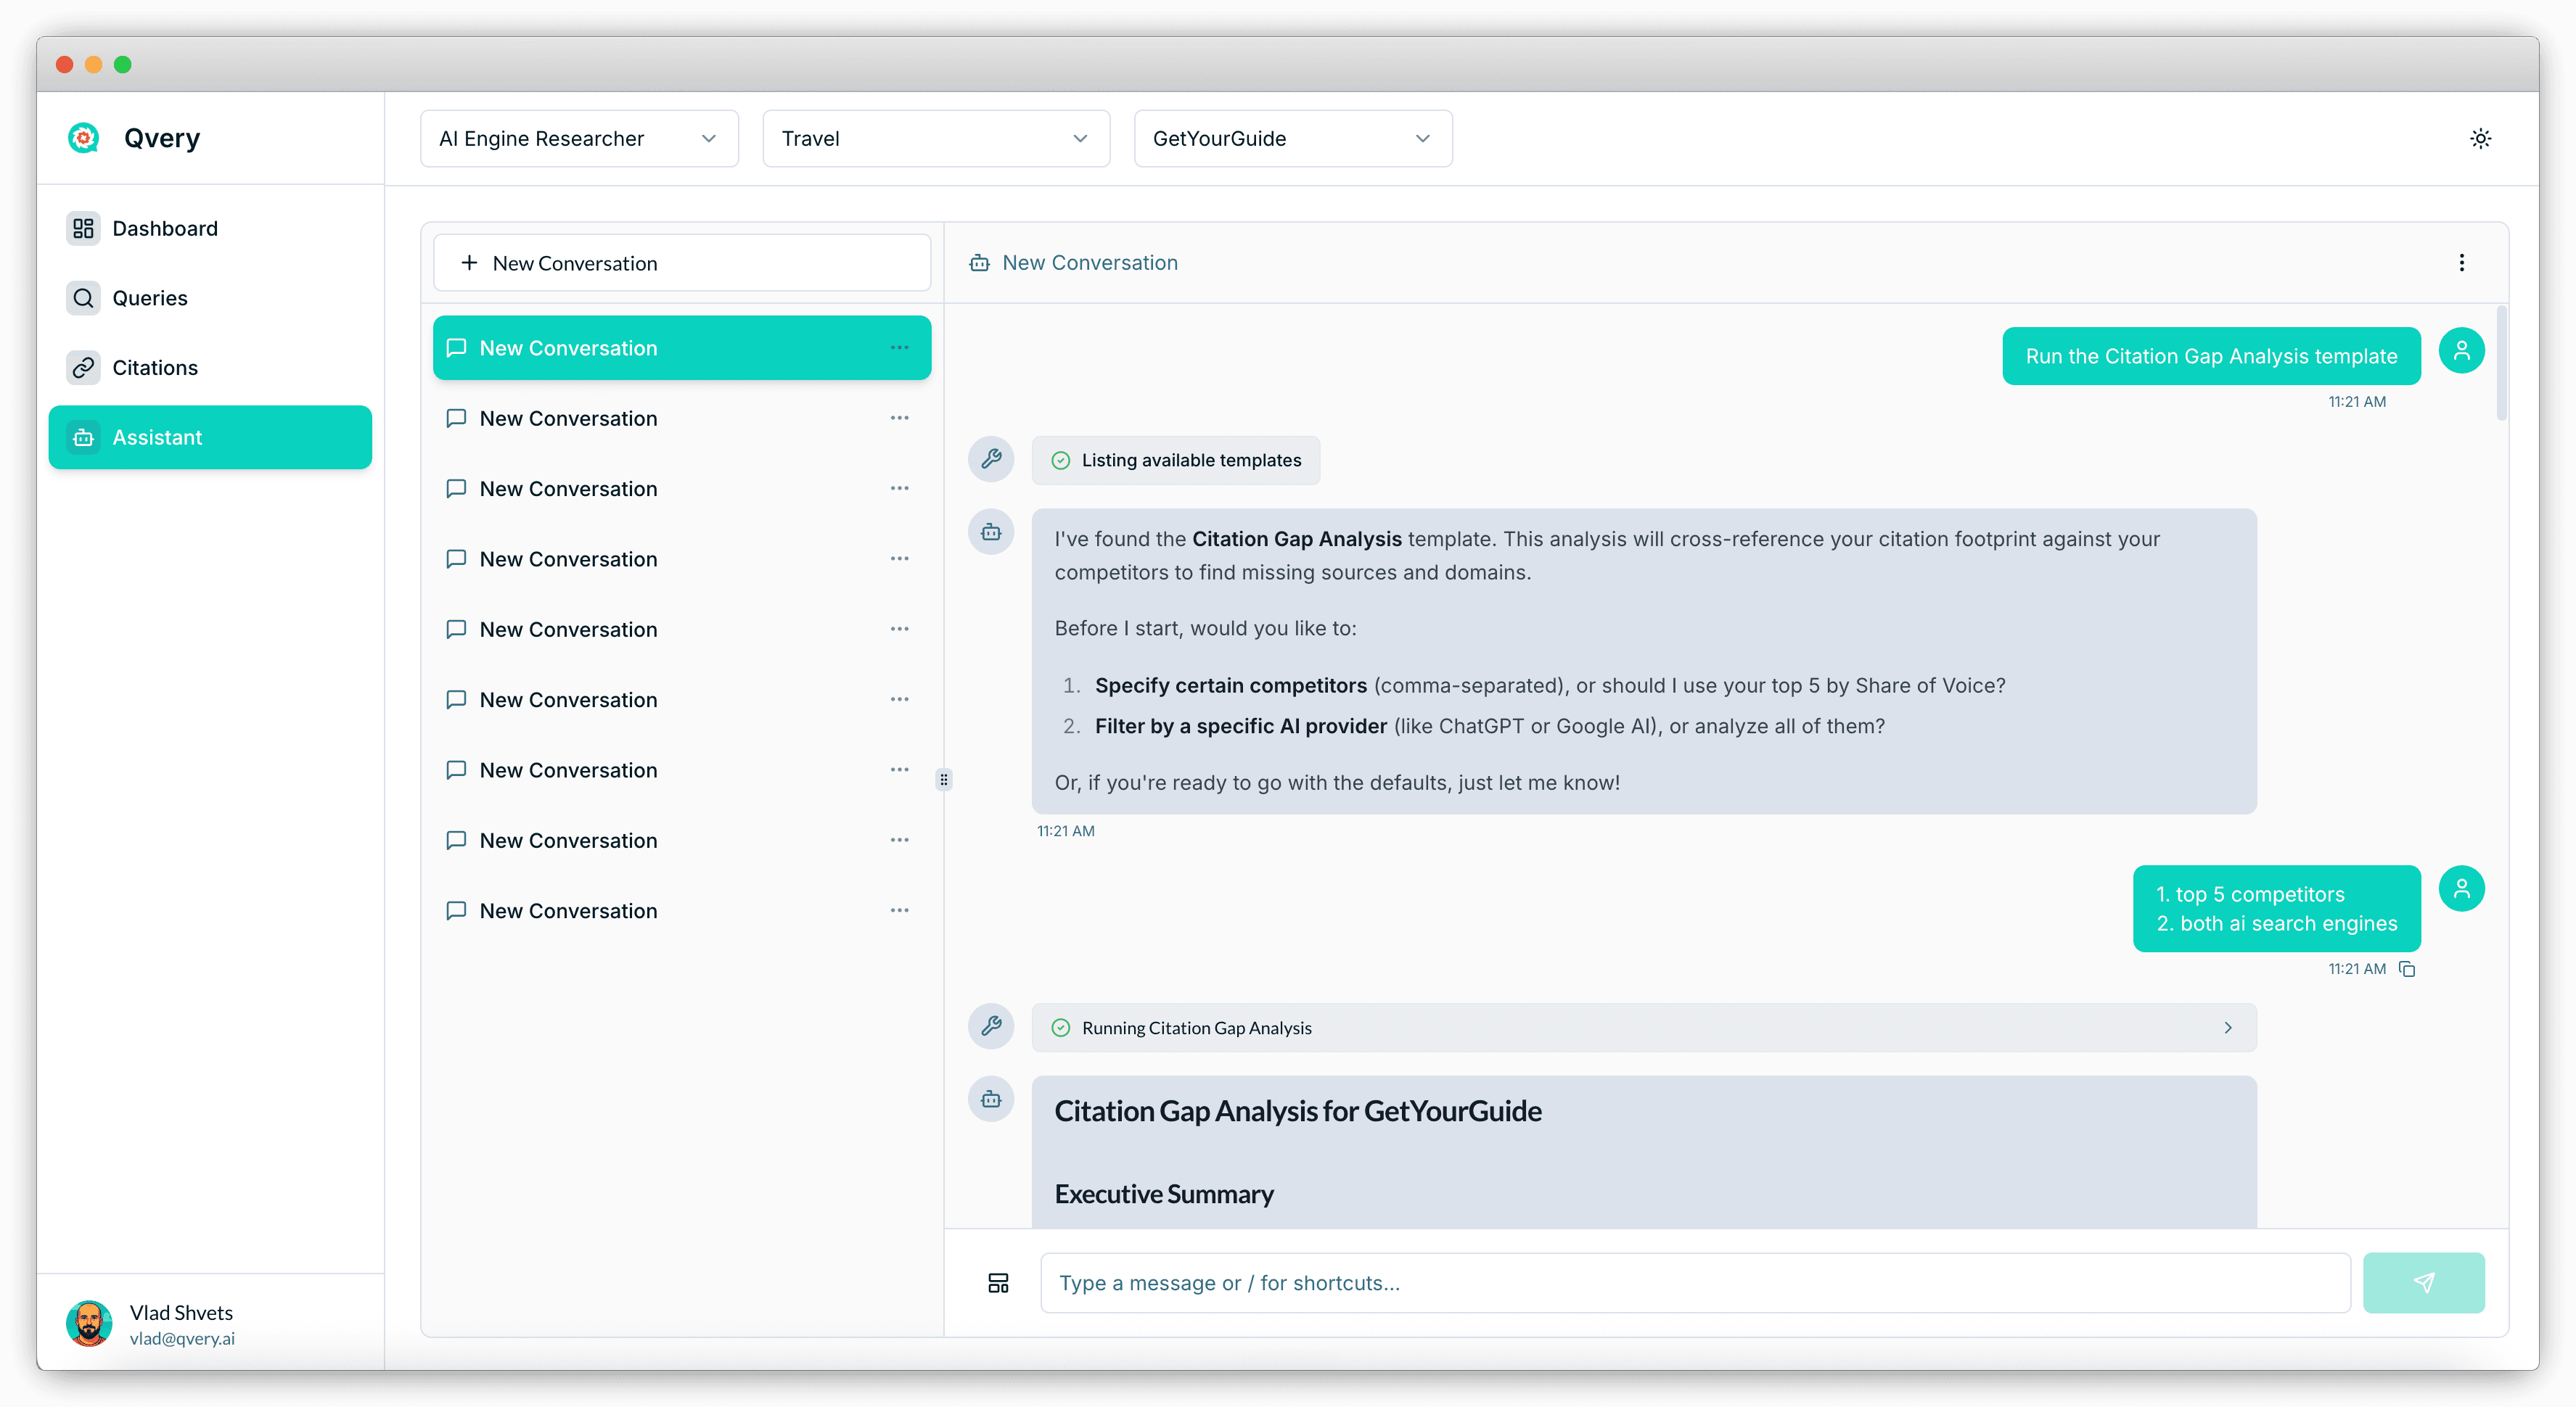
Task: Open options menu for the fifth conversation
Action: 899,630
